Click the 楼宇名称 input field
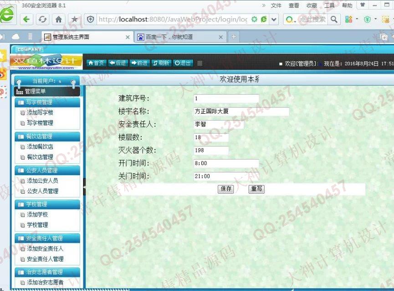 click(241, 111)
